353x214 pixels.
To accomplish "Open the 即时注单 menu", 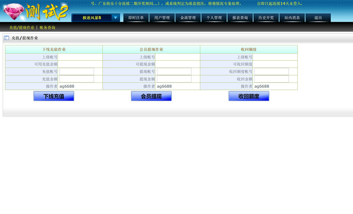I will click(136, 18).
